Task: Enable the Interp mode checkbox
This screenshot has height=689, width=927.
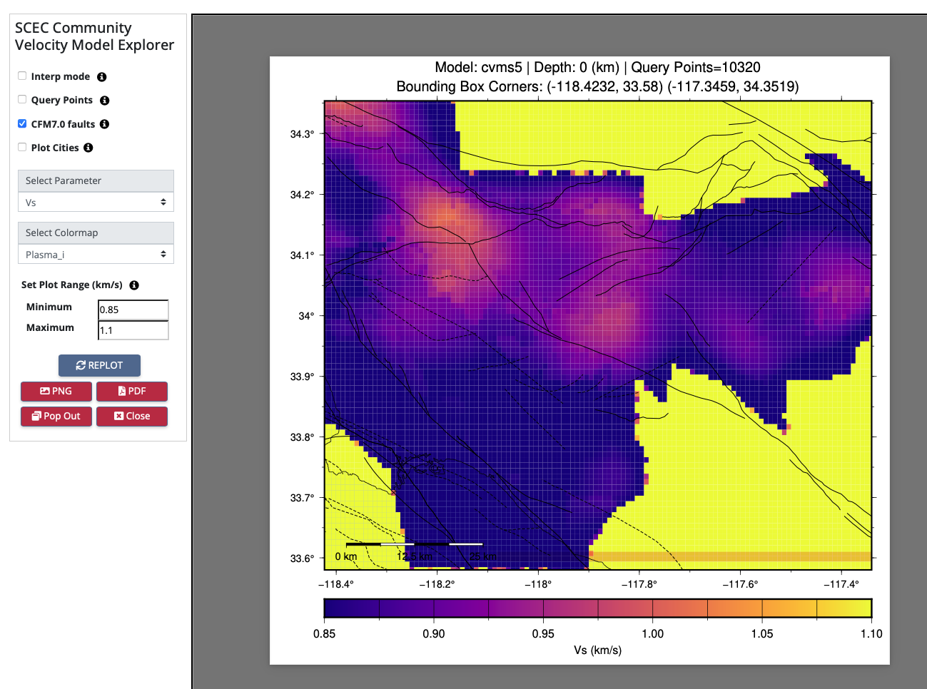Action: point(22,76)
